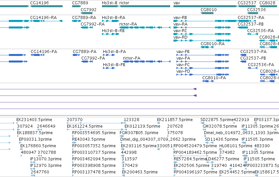The image size is (279, 177).
Task: Click the GM32078.5prime EST label
Action: tap(220, 126)
